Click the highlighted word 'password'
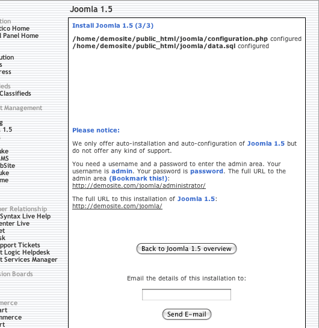Screen dimensions: 319x328 206,171
